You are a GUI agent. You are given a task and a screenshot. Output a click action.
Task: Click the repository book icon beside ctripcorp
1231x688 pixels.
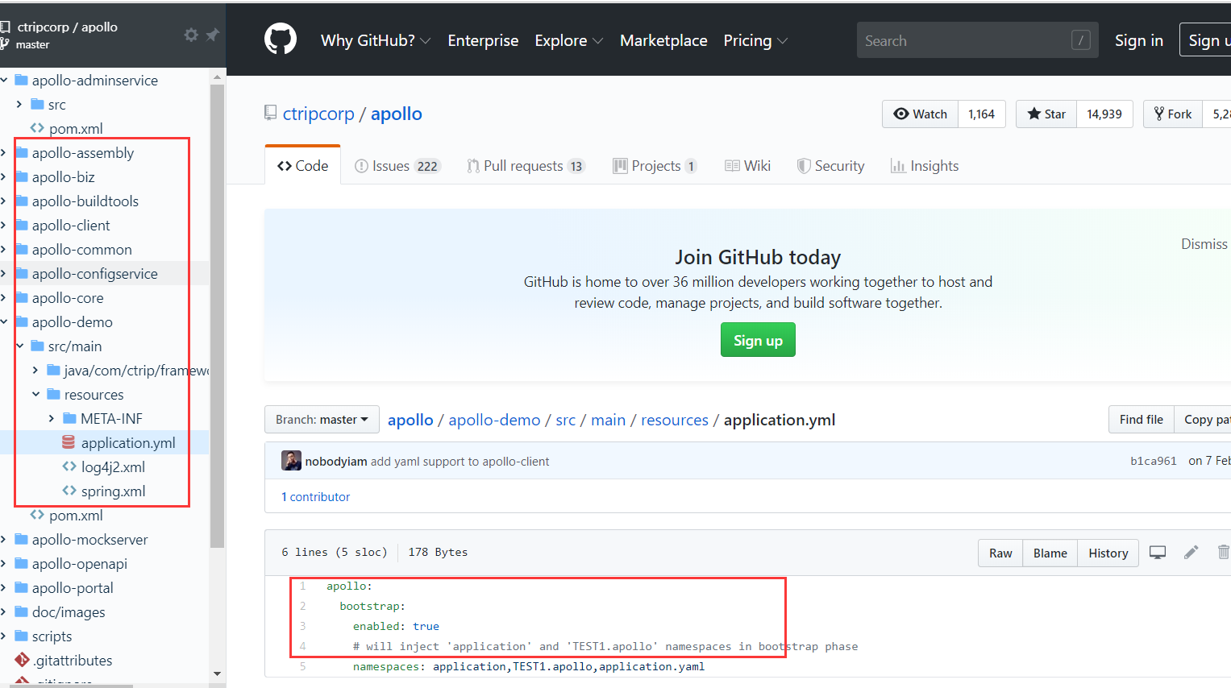[x=271, y=114]
